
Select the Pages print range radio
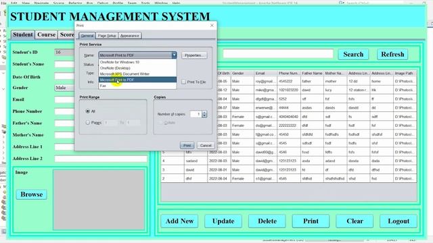point(88,123)
